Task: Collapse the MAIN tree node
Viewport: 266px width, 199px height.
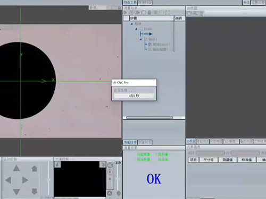Action: [x=136, y=29]
